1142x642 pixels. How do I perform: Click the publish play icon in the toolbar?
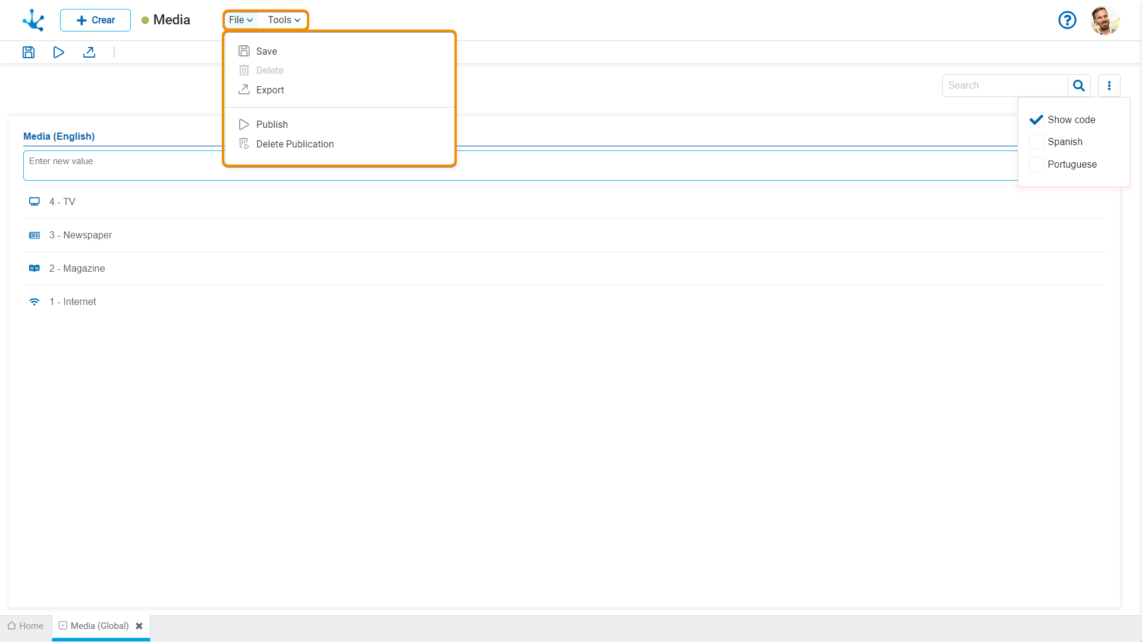(58, 52)
